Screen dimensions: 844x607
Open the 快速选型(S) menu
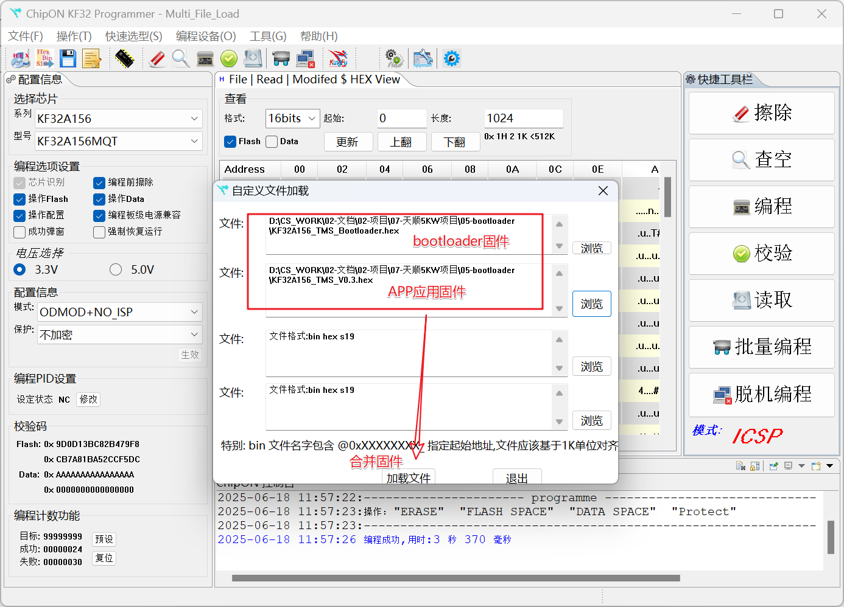tap(134, 36)
